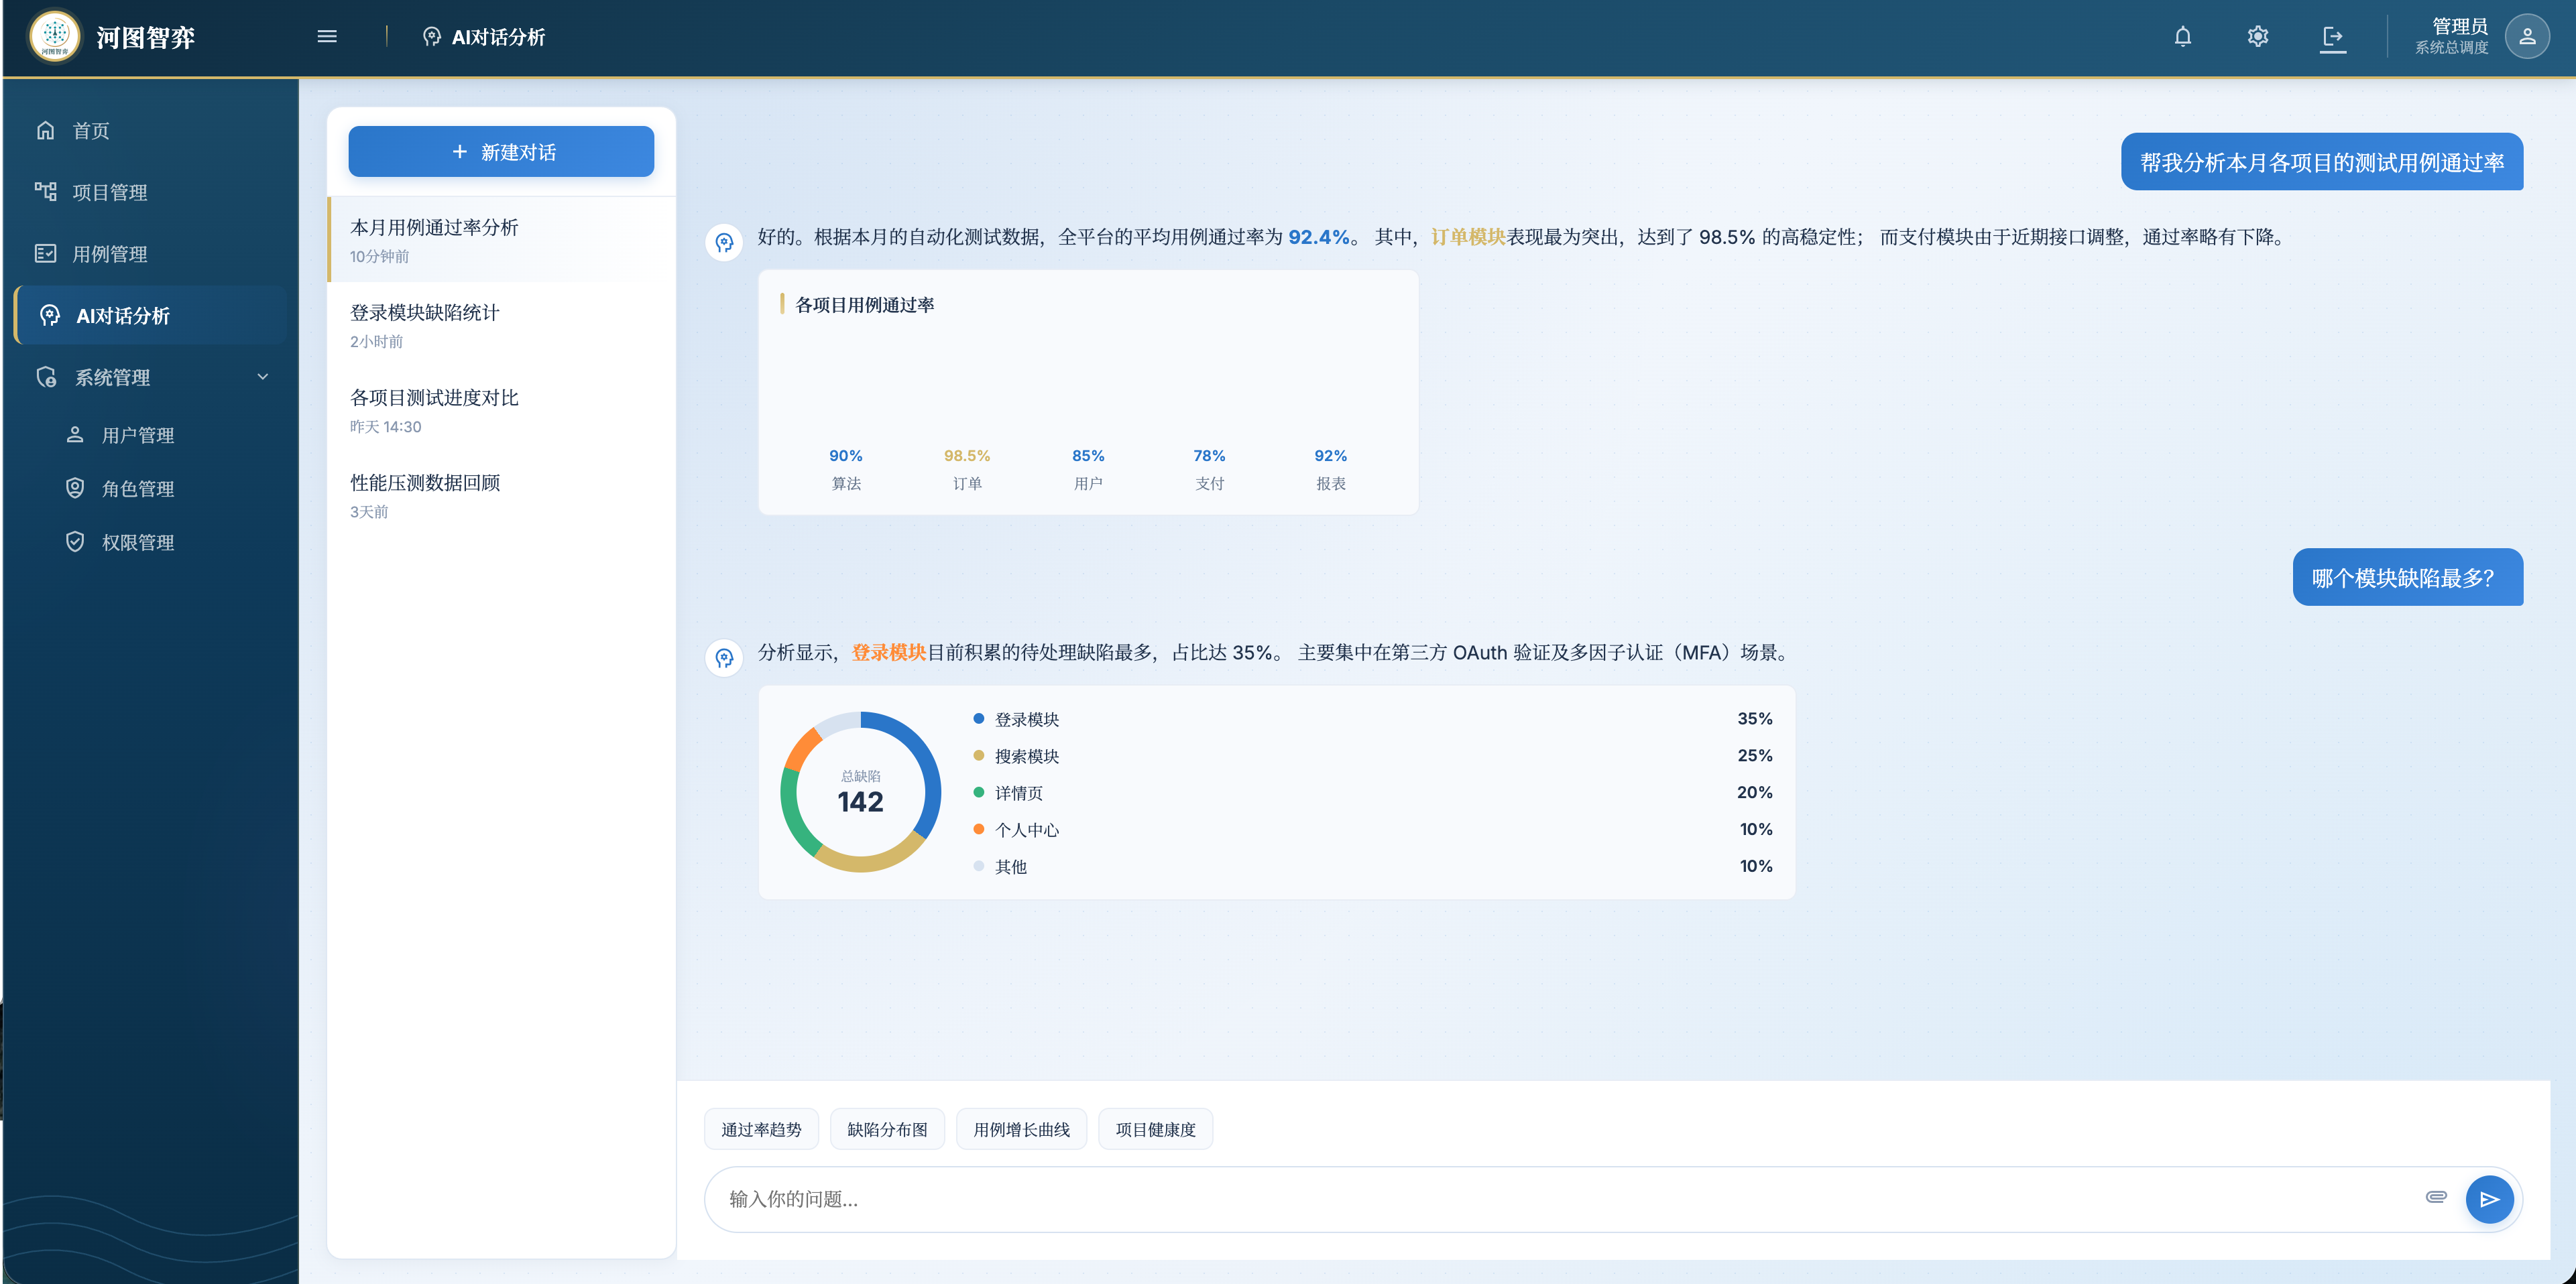Open settings via the gear icon
Screen dimensions: 2576x1284
tap(2257, 37)
